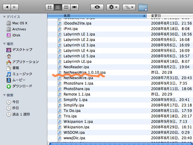Select the file Tris.ipa

pyautogui.click(x=70, y=116)
